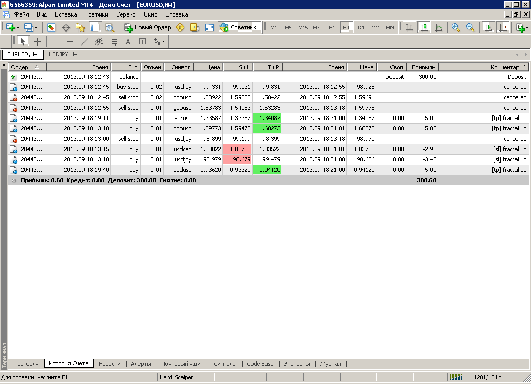
Task: Click green T/P cell for eurusd order
Action: pos(267,118)
